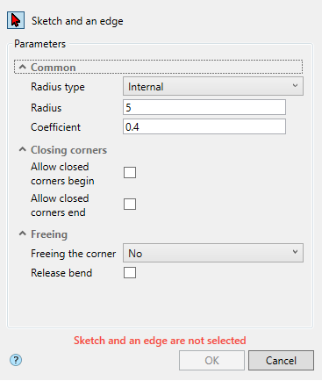Click the Radius type dropdown arrow
The image size is (322, 381).
pyautogui.click(x=295, y=86)
